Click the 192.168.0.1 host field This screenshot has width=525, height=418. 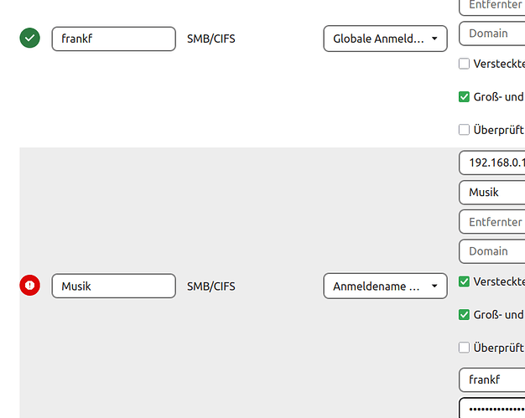coord(493,163)
